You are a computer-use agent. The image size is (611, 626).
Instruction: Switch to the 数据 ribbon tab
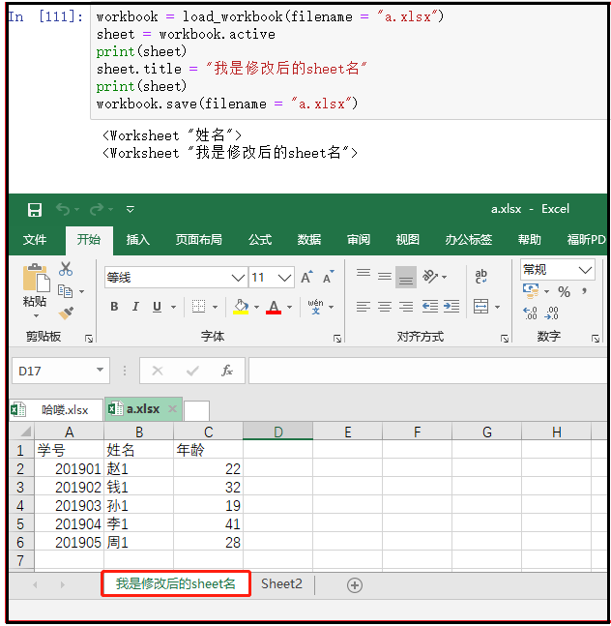pos(309,240)
